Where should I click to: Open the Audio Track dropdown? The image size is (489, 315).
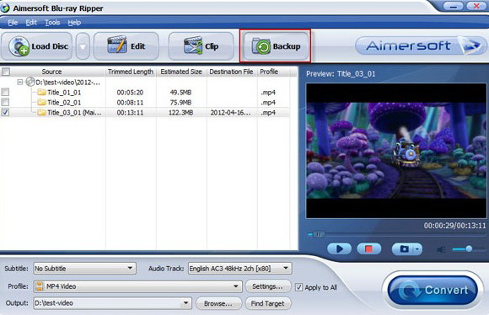(239, 269)
